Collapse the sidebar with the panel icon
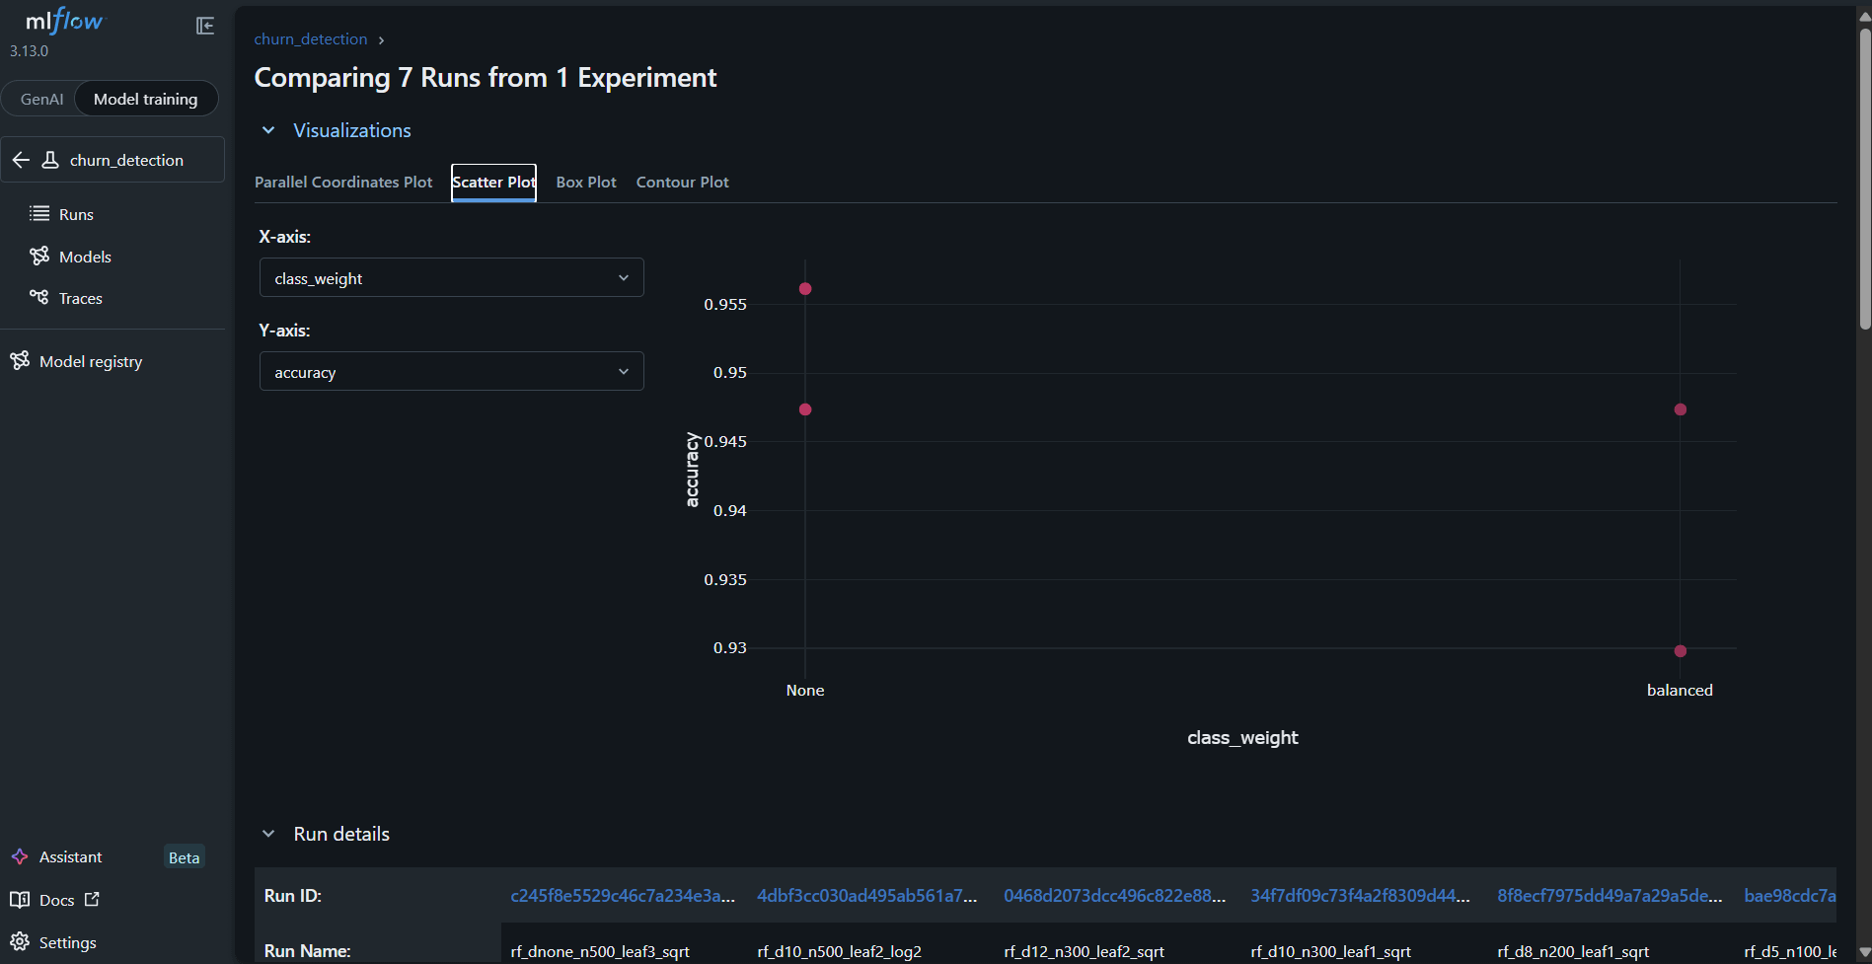The width and height of the screenshot is (1872, 964). pos(205,26)
